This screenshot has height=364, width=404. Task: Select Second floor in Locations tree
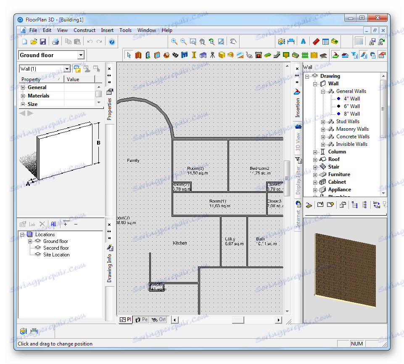[56, 248]
